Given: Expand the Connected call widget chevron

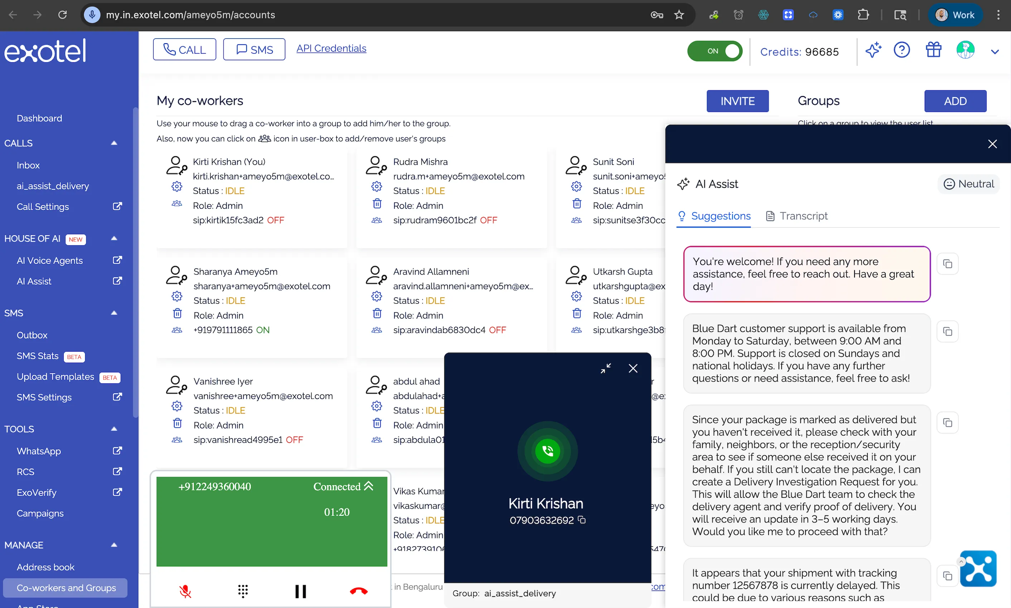Looking at the screenshot, I should [369, 486].
